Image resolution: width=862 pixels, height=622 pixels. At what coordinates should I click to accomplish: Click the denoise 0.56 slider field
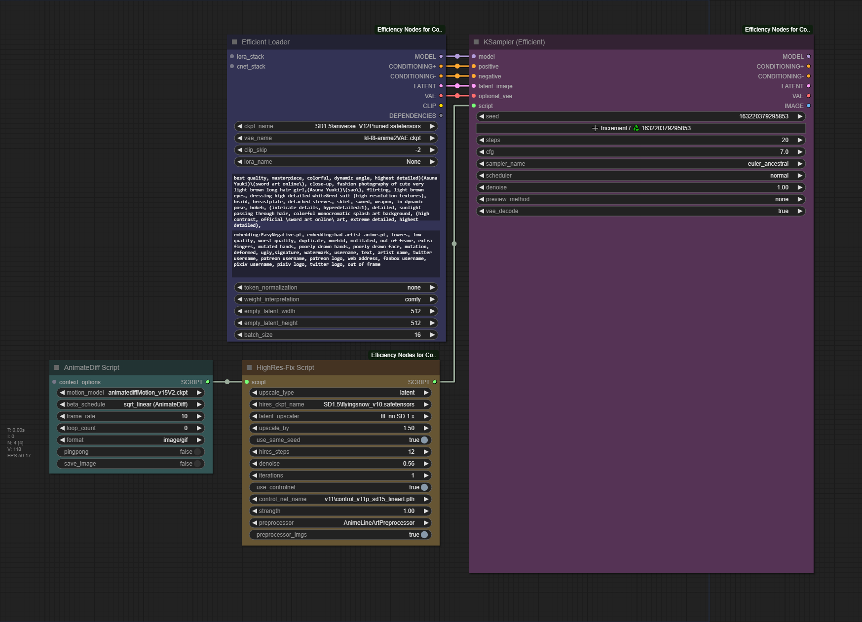[x=340, y=464]
